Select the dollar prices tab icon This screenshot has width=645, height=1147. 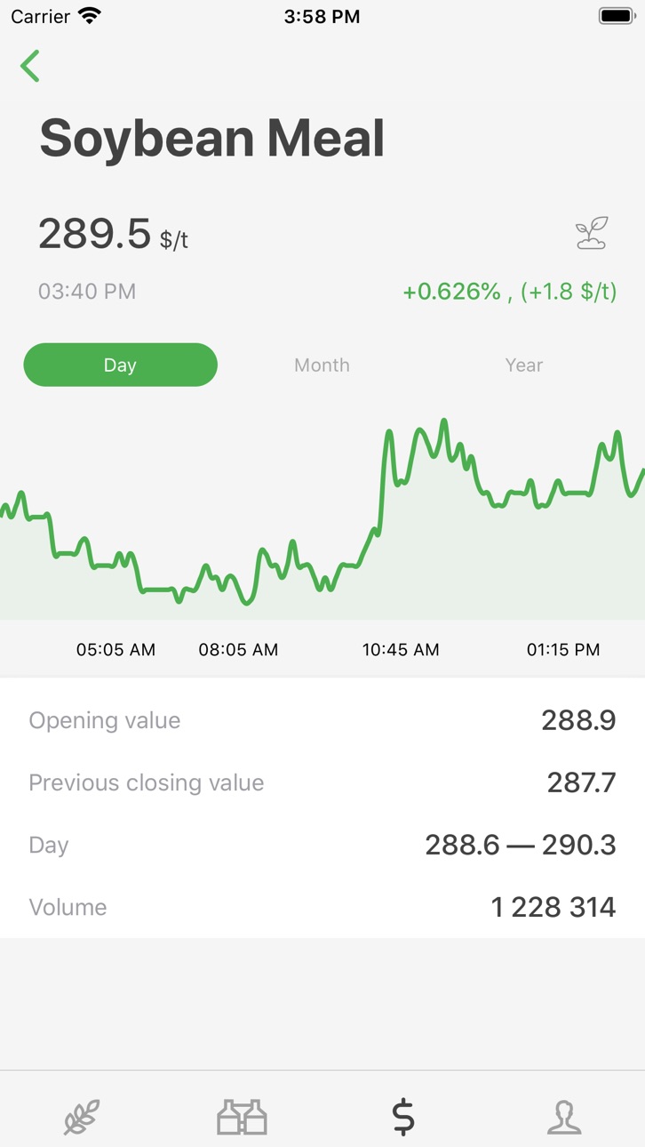click(x=403, y=1117)
